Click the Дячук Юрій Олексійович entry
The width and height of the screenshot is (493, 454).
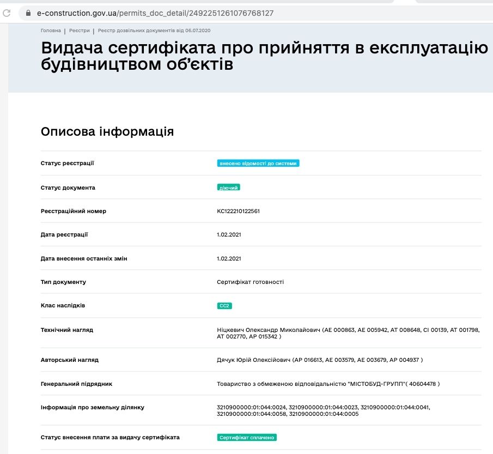[320, 360]
